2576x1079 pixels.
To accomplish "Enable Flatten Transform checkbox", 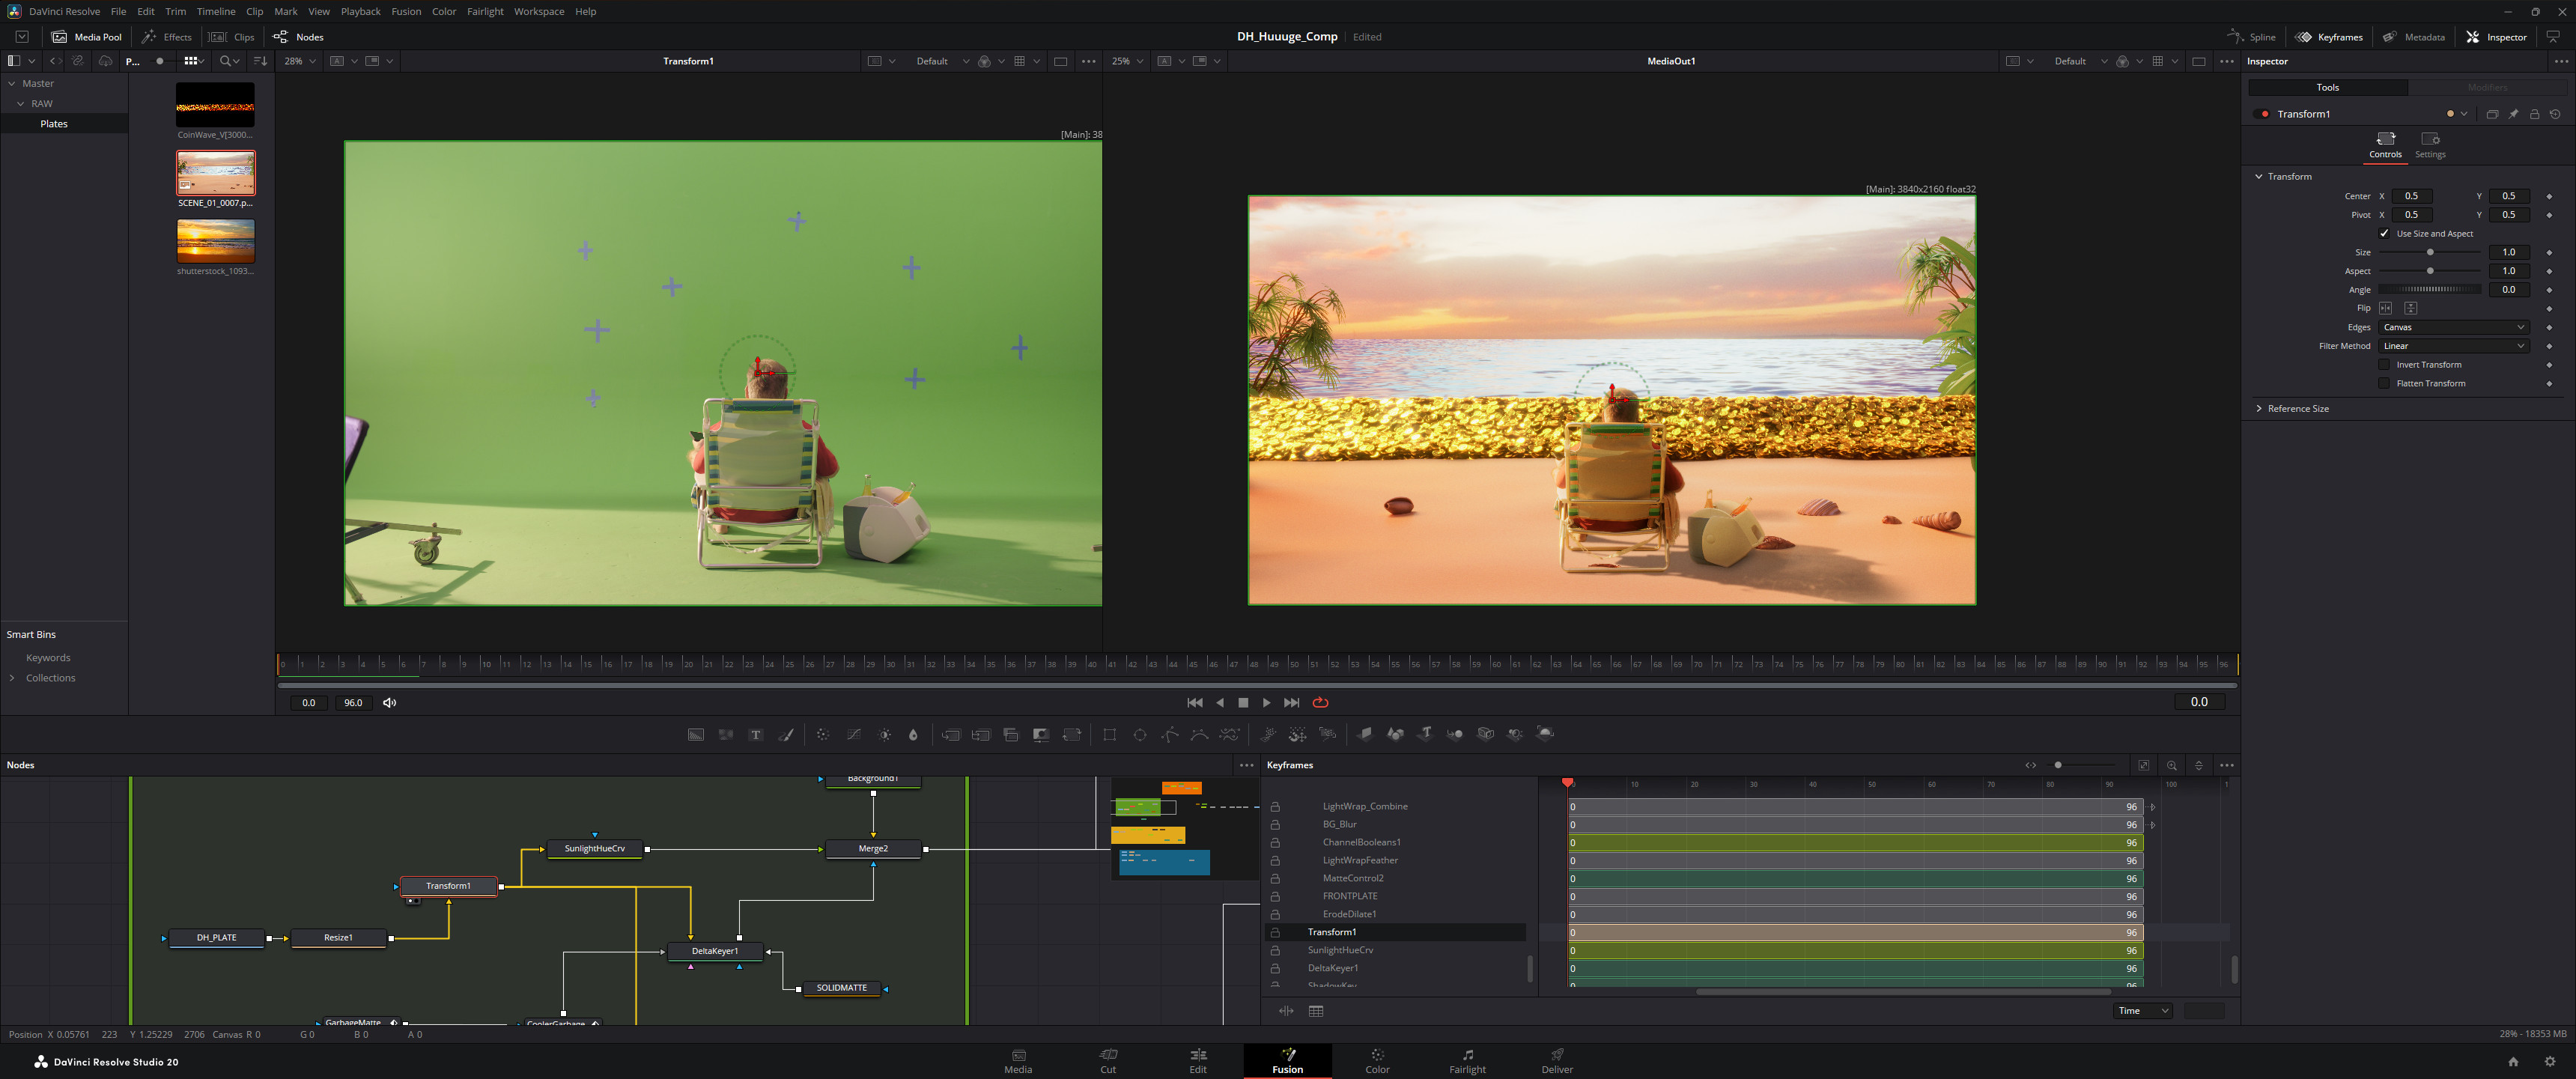I will 2384,384.
